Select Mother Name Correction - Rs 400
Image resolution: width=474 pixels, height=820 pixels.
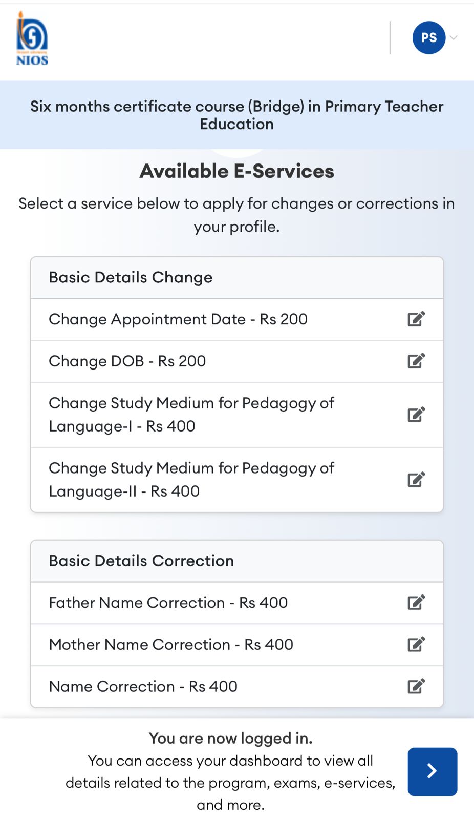pyautogui.click(x=171, y=645)
